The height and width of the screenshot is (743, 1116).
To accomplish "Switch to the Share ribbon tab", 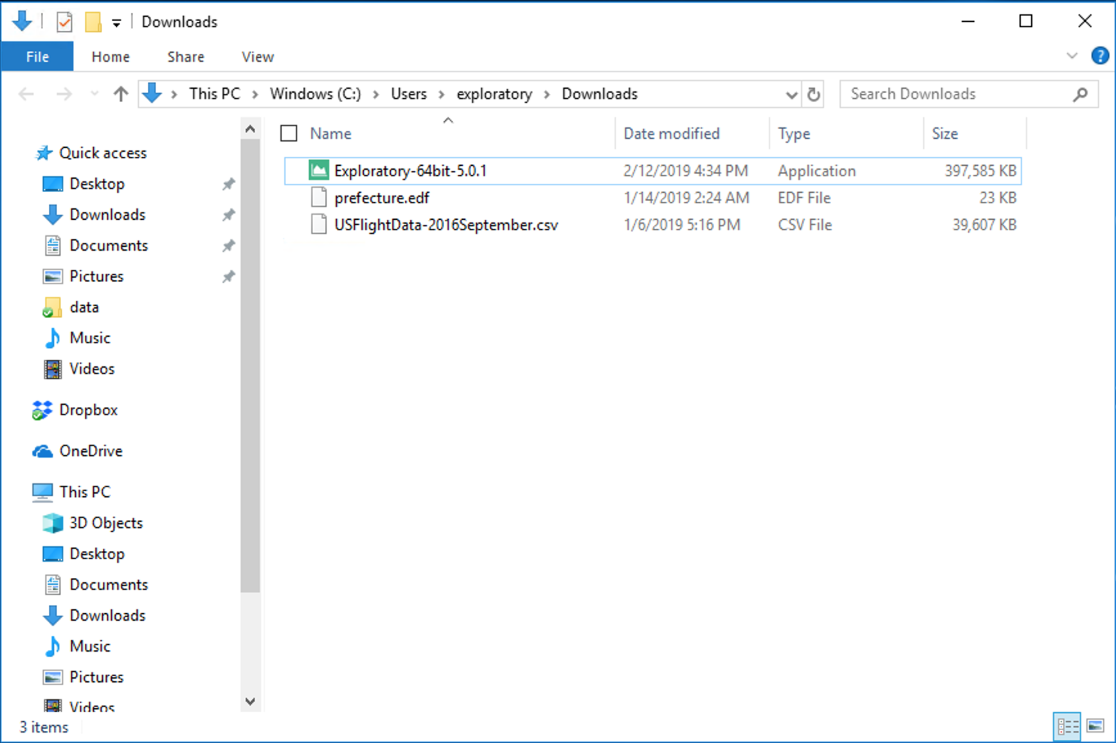I will [x=186, y=57].
